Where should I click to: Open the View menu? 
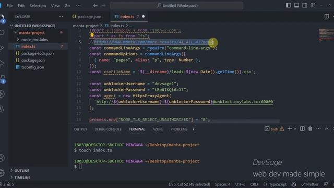point(55,6)
